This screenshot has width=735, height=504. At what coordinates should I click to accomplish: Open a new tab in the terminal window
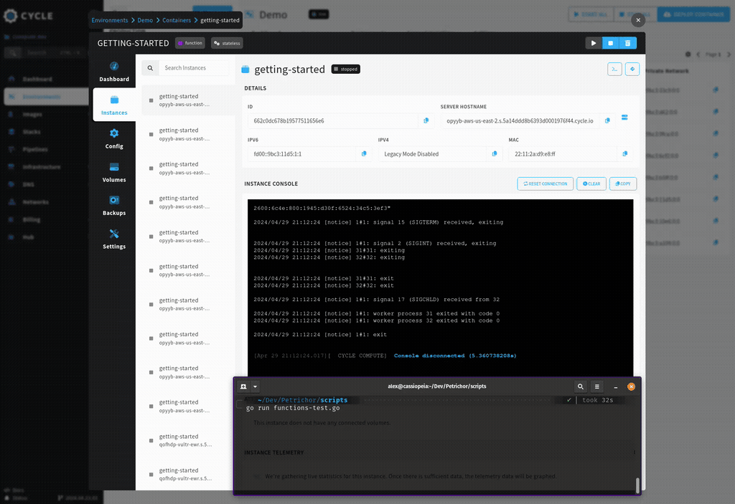(x=243, y=386)
